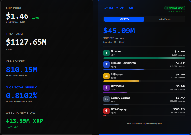Image resolution: width=191 pixels, height=135 pixels.
Task: Click the 21Shares orange volume bar
Action: tap(121, 81)
